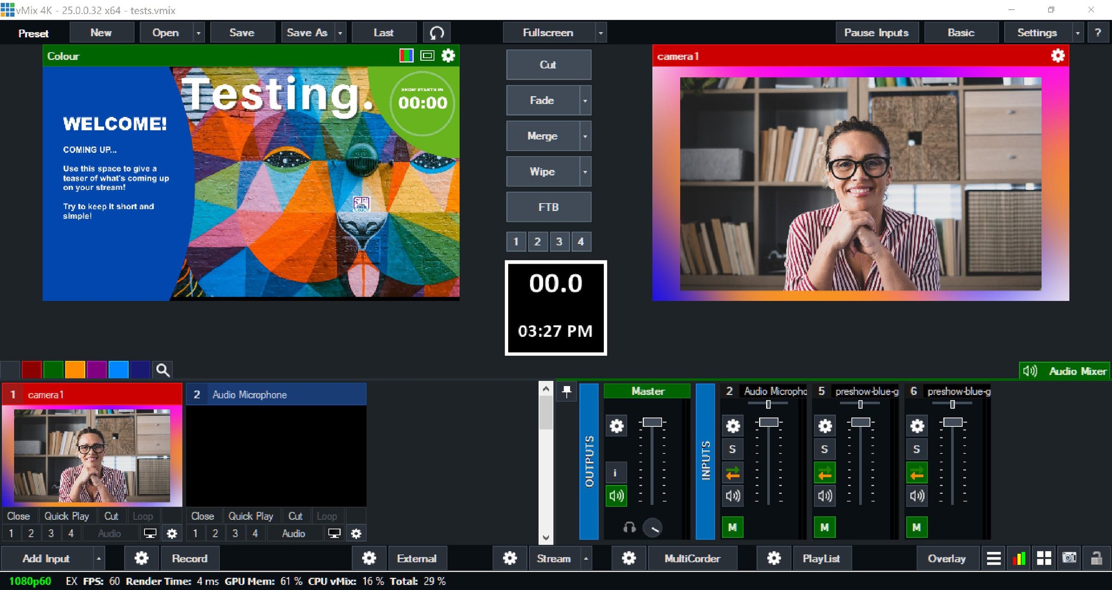
Task: Open the gear beside External
Action: 369,558
